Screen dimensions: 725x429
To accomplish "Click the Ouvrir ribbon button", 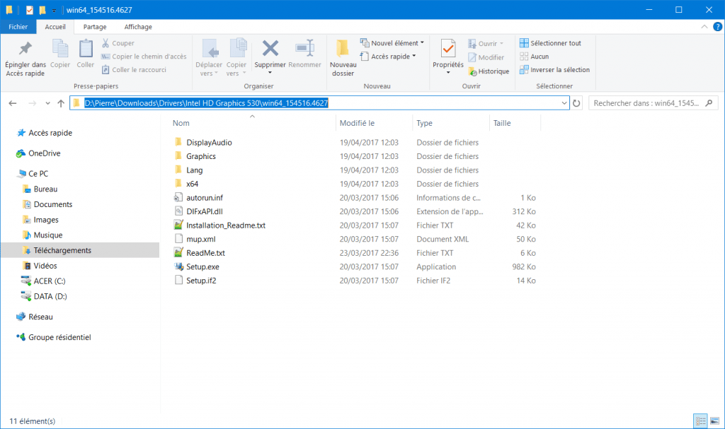I will tap(486, 43).
